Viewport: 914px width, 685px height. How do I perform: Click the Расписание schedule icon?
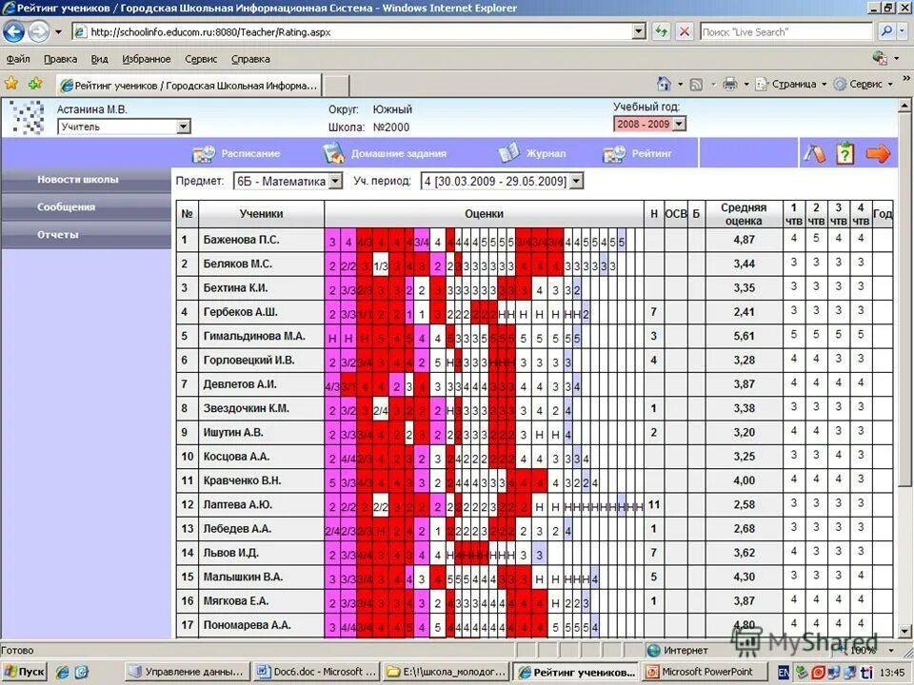point(204,154)
